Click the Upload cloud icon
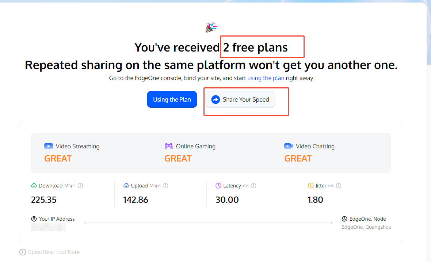 point(126,186)
